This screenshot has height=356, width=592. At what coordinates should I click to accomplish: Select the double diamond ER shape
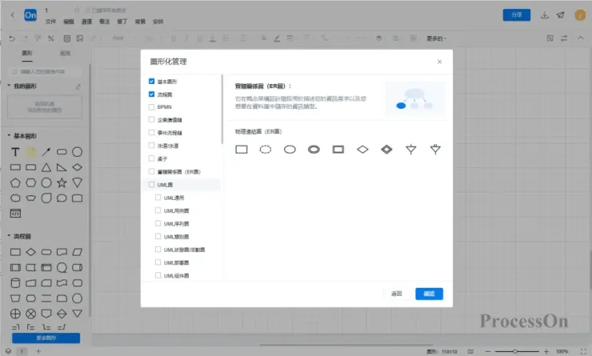coord(386,150)
